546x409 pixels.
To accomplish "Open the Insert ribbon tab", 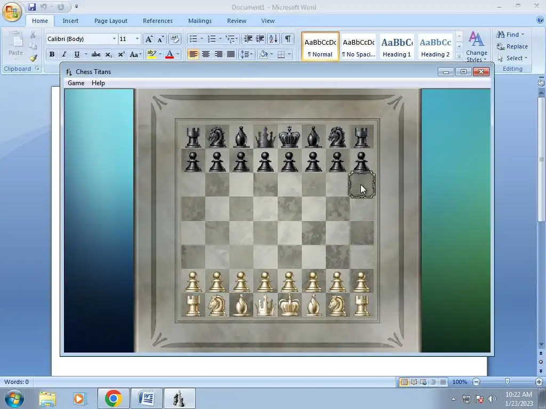I will [x=70, y=21].
